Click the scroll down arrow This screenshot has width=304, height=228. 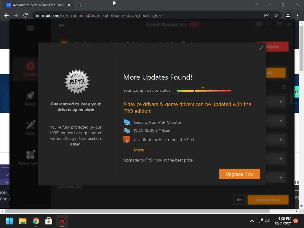click(302, 206)
